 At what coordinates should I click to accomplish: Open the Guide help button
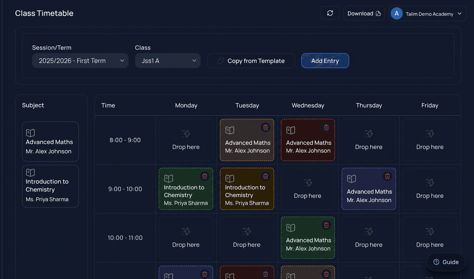(446, 262)
